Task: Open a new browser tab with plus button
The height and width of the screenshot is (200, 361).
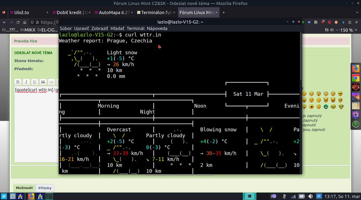Action: point(223,12)
